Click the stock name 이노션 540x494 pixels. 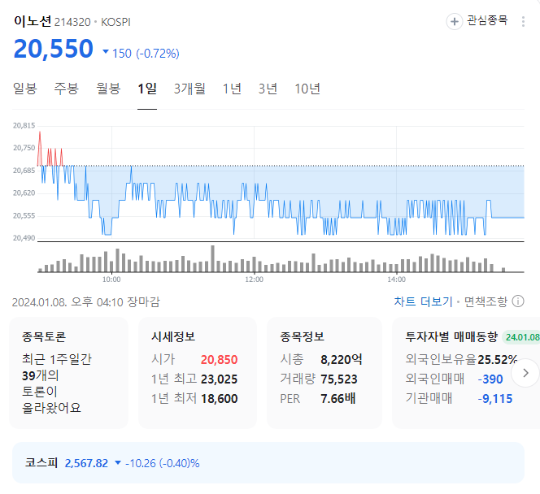coord(33,21)
